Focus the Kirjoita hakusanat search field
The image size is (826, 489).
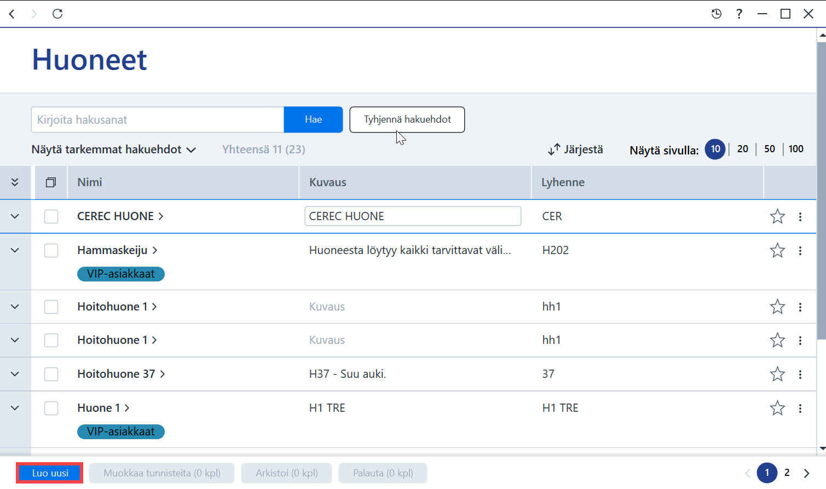pyautogui.click(x=158, y=120)
